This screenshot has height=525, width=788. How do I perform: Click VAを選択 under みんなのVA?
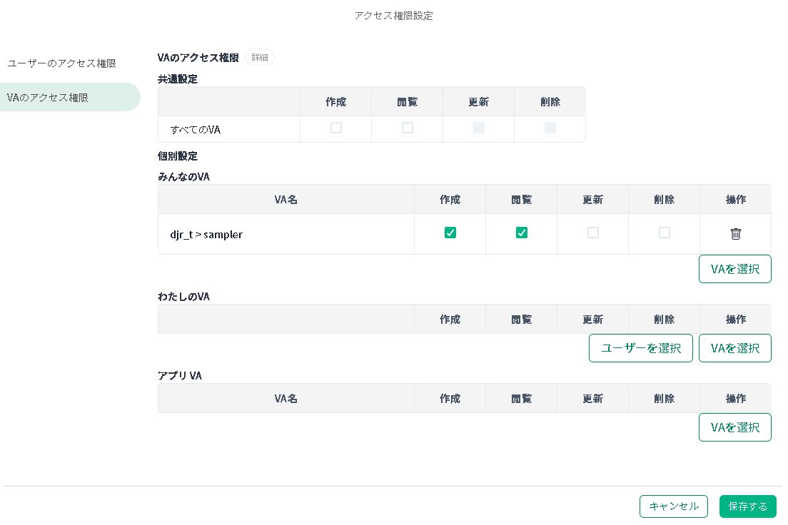coord(734,269)
